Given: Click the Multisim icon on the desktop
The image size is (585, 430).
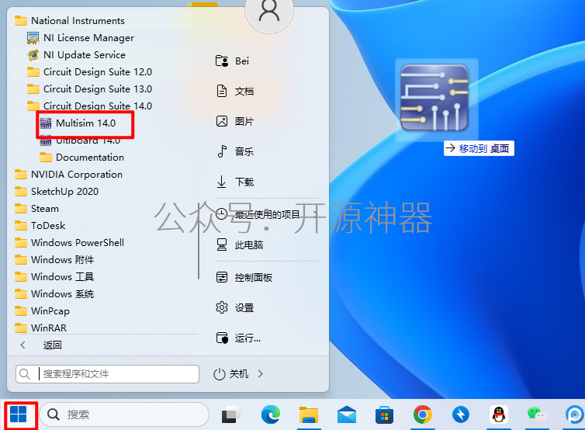Looking at the screenshot, I should [434, 98].
